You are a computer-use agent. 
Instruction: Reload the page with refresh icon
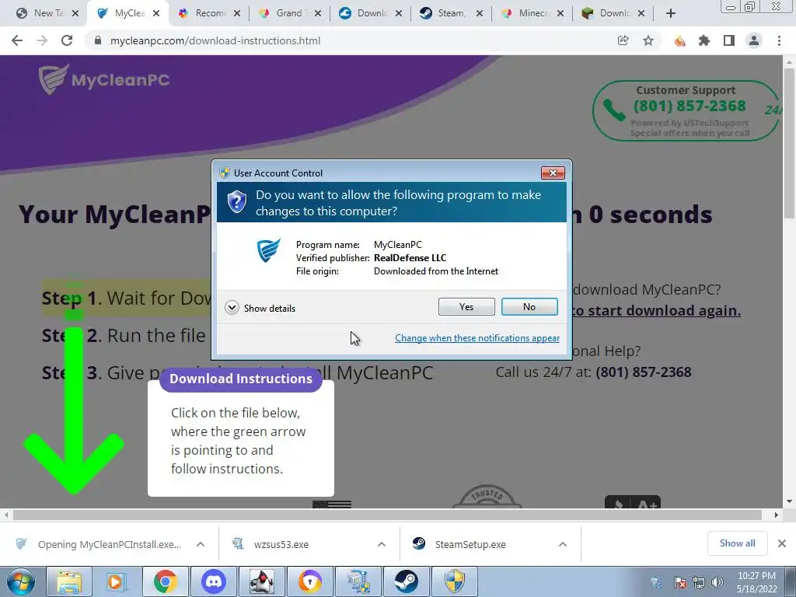click(67, 40)
